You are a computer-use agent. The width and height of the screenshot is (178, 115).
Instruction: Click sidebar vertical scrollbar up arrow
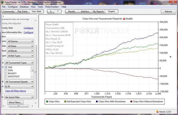pos(36,21)
